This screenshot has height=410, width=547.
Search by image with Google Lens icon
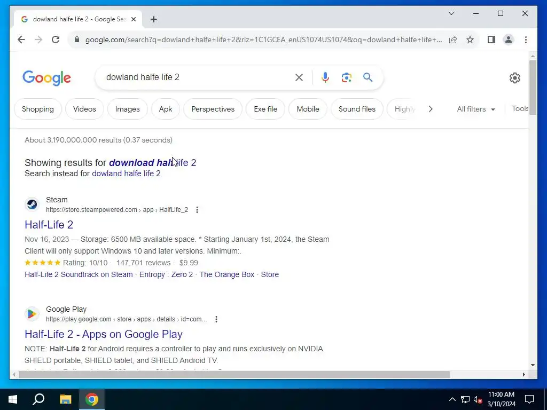pos(346,77)
